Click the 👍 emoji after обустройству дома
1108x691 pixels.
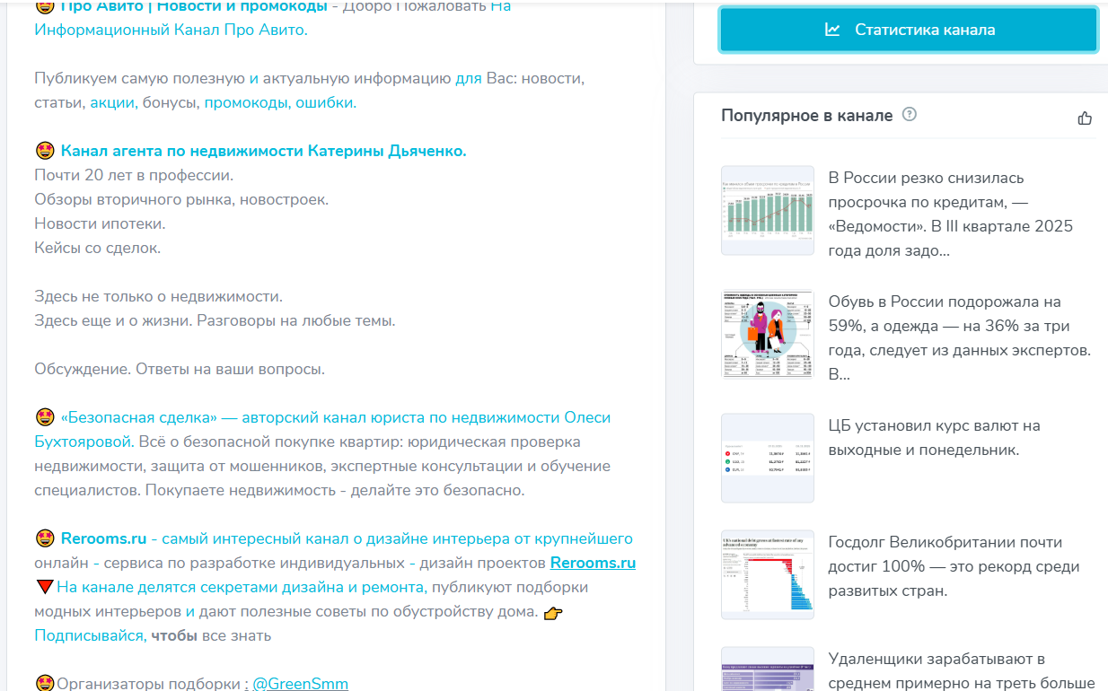tap(554, 613)
